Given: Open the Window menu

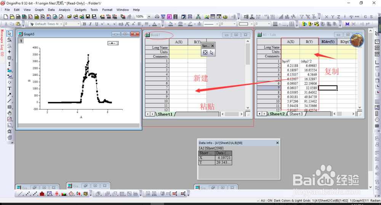Looking at the screenshot, I should coord(122,10).
